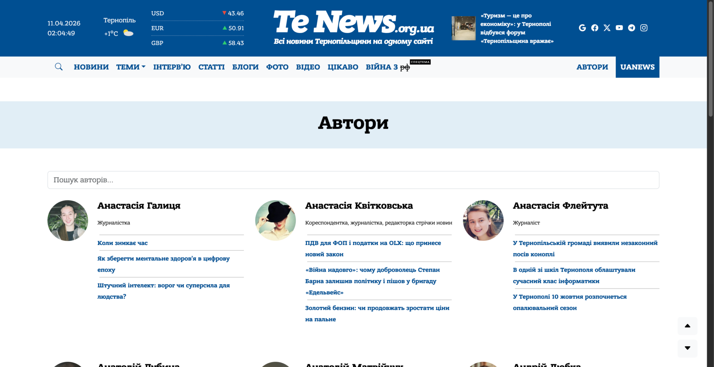Open article Як зберегти ментальне здоров'я
The image size is (714, 367).
coord(164,264)
